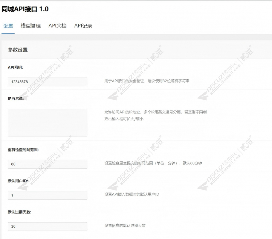Click the 默认过期天数 label

19,212
